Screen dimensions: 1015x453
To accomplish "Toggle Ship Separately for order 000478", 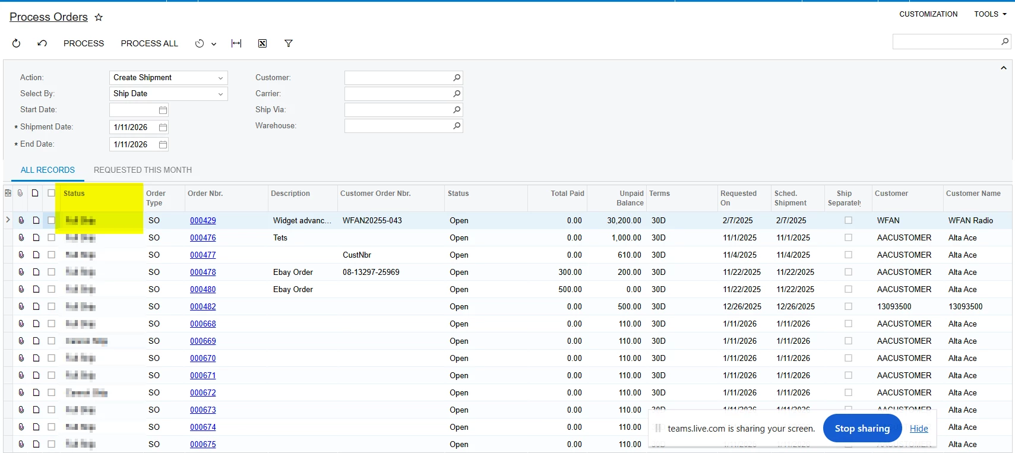I will 848,272.
